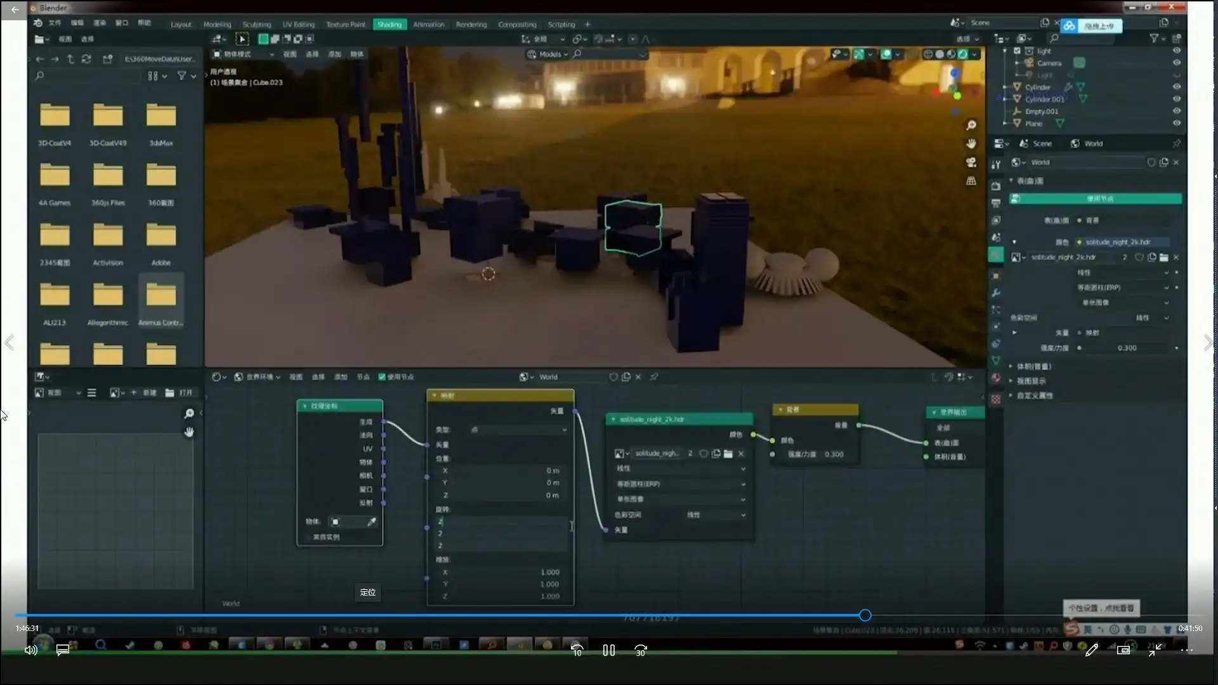1218x685 pixels.
Task: Uncheck the light collection checkbox in outliner
Action: click(1017, 51)
